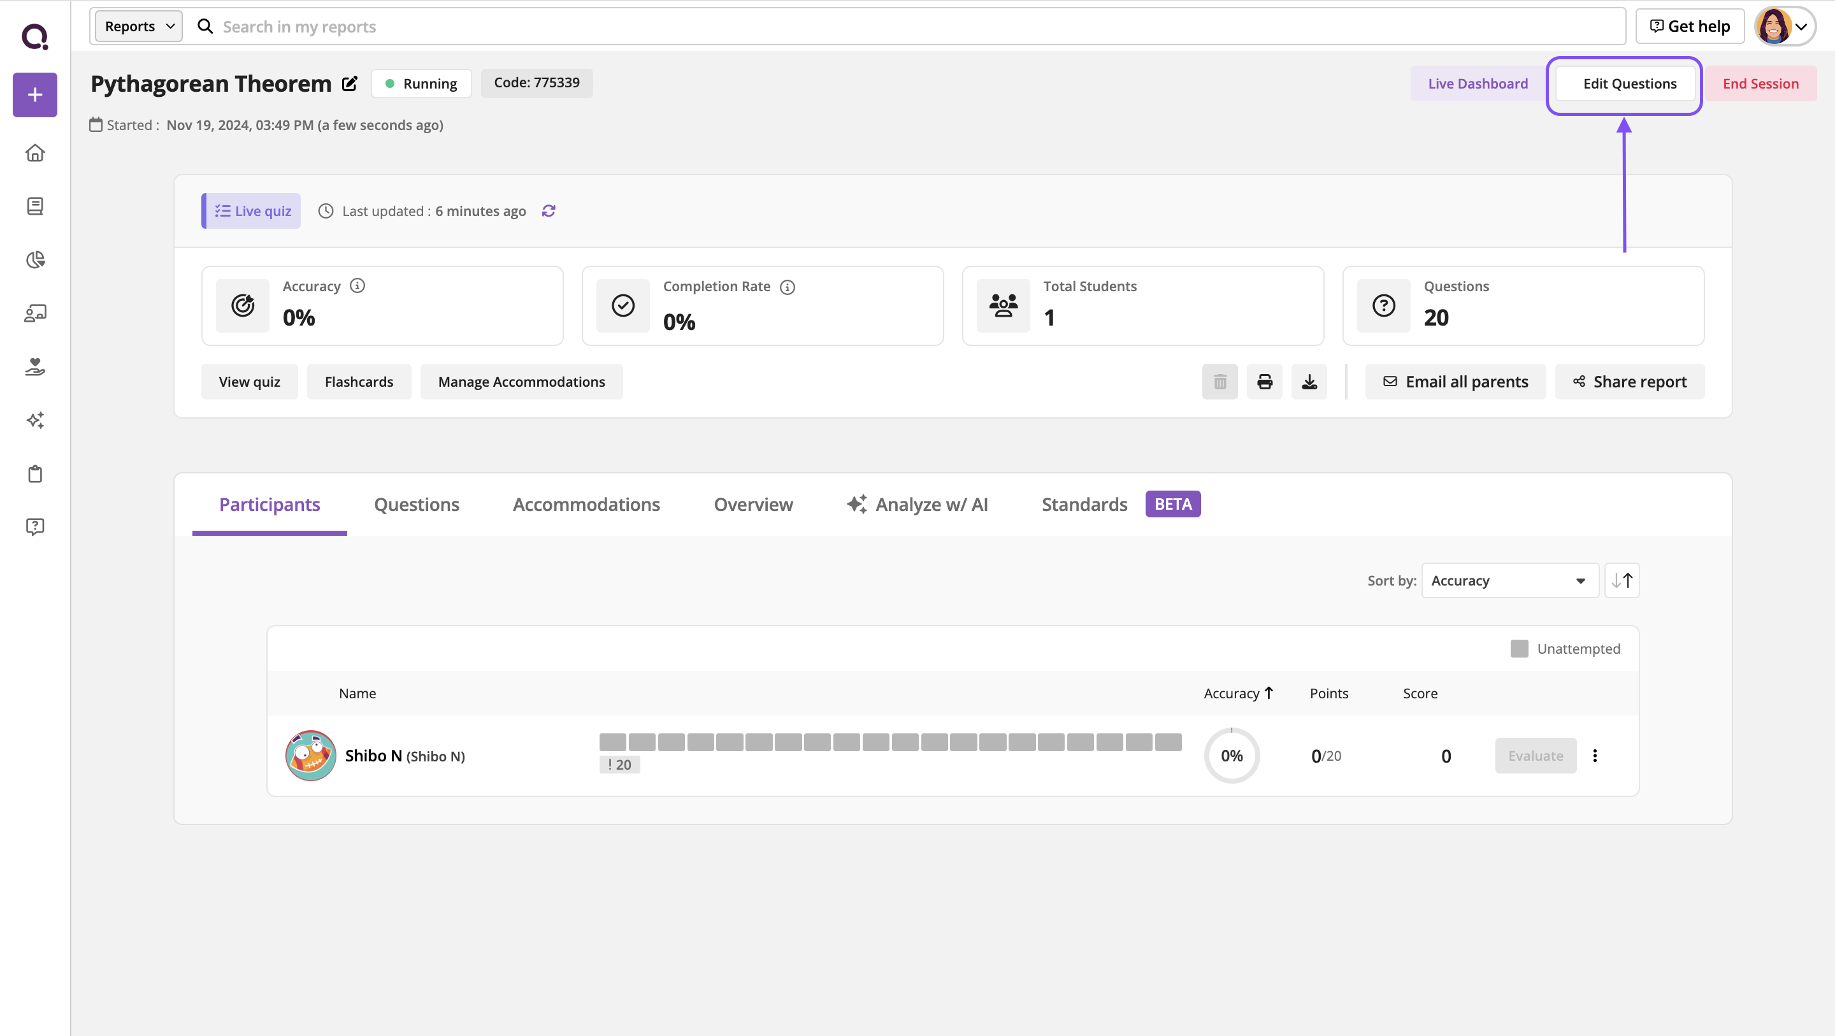Click the Completion Rate checkmark icon

click(x=623, y=306)
